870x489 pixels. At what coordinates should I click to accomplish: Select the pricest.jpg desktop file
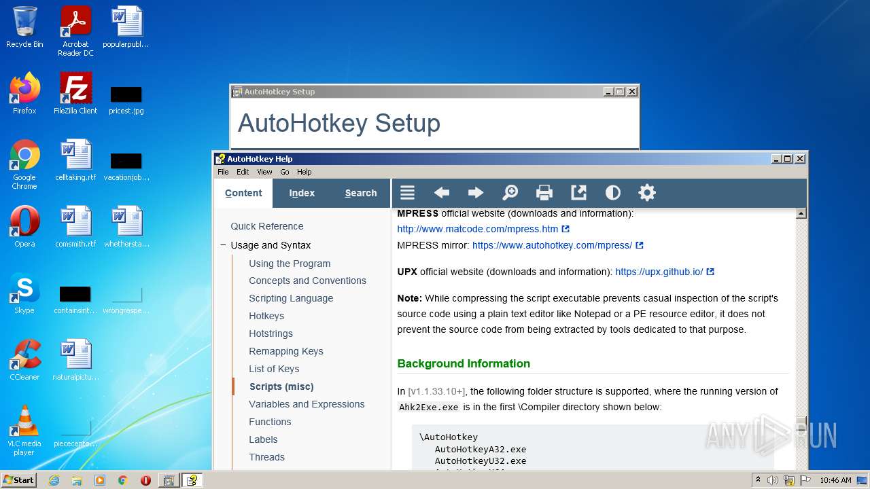(126, 98)
